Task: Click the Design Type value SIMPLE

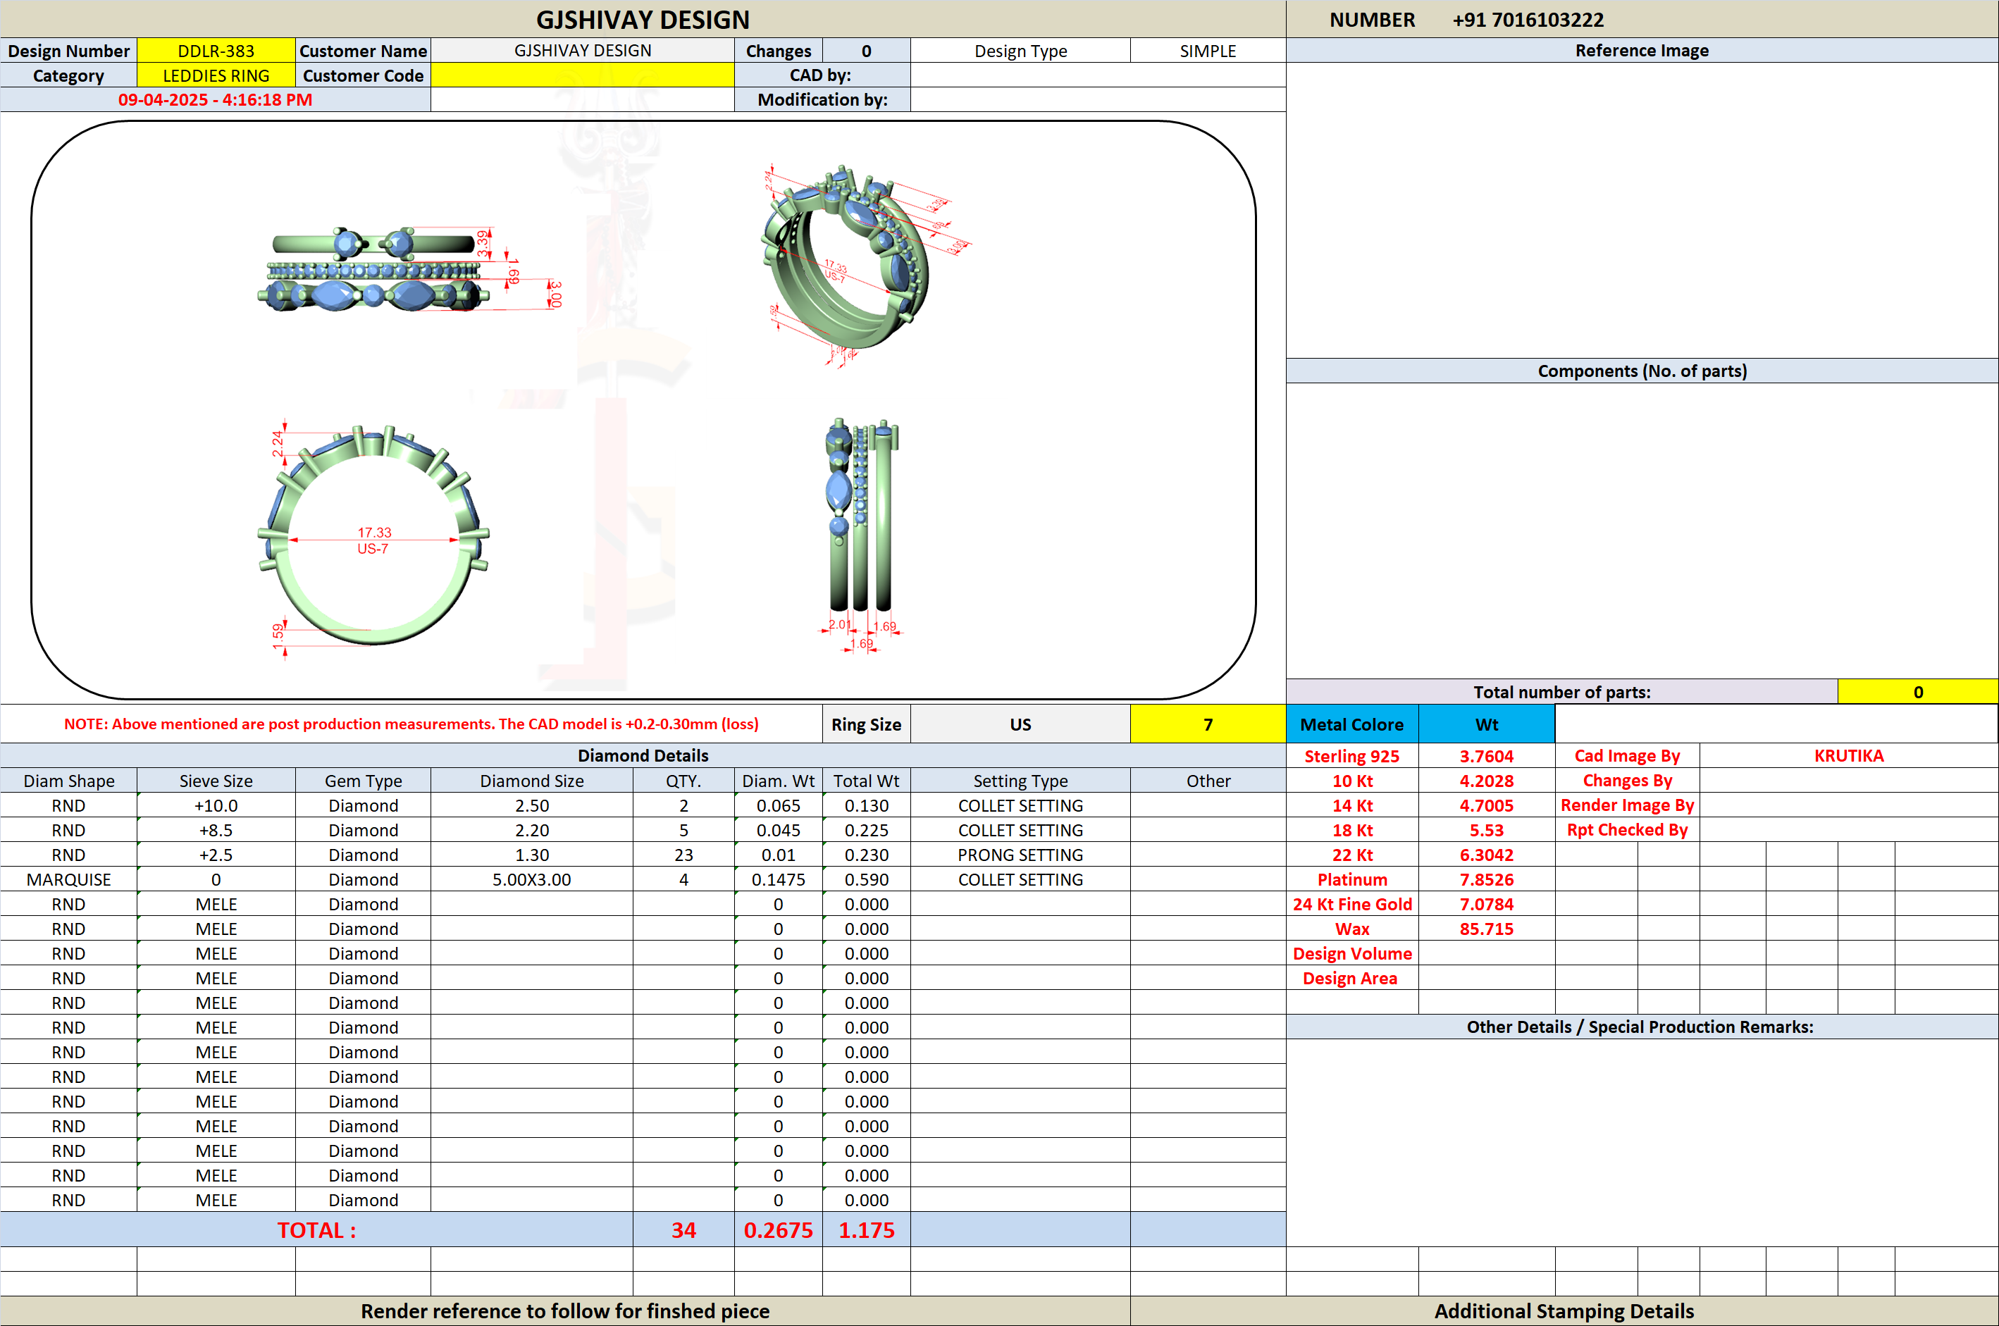Action: coord(1208,51)
